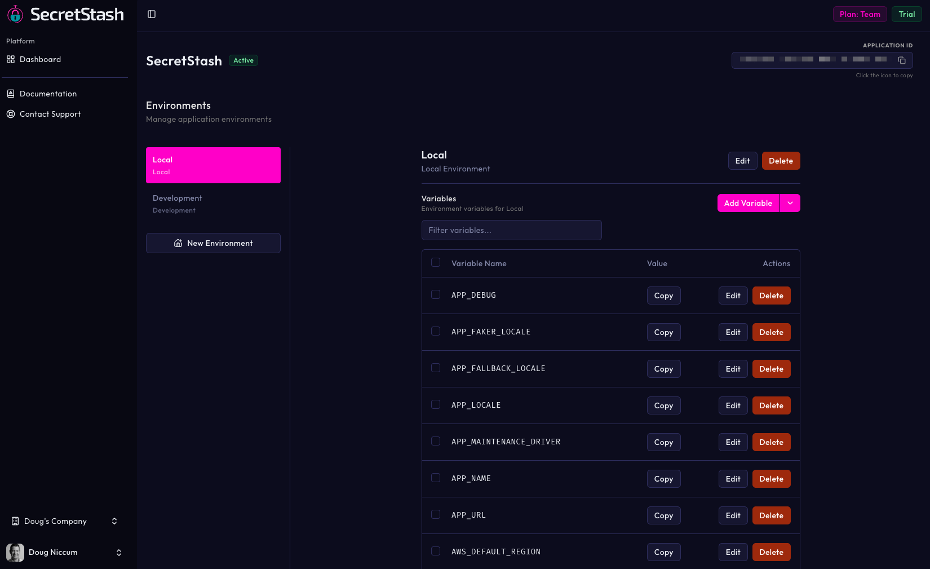
Task: Toggle the sidebar panel icon
Action: [x=152, y=14]
